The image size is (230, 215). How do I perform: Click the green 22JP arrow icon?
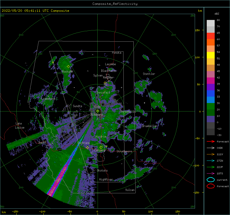(x=211, y=167)
